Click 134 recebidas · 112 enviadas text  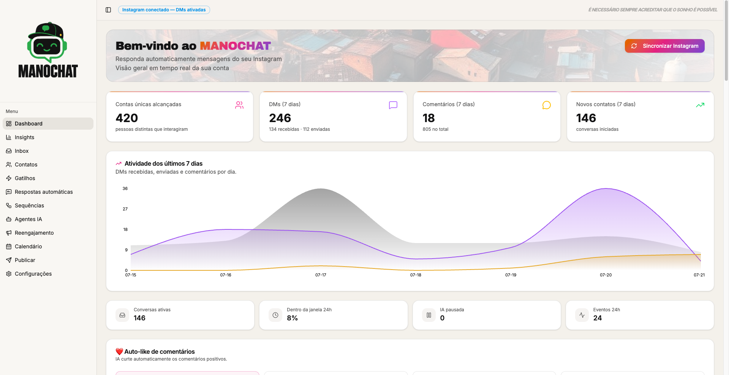tap(299, 129)
